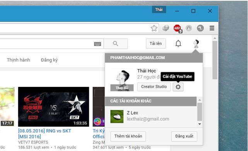Viewport: 248px width, 151px height.
Task: Click the Creator Studio button
Action: [x=154, y=87]
